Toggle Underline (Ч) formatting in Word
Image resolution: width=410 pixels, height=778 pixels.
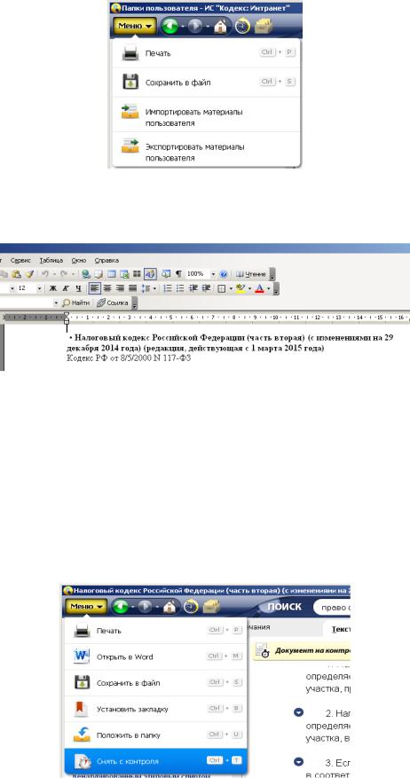tap(78, 288)
